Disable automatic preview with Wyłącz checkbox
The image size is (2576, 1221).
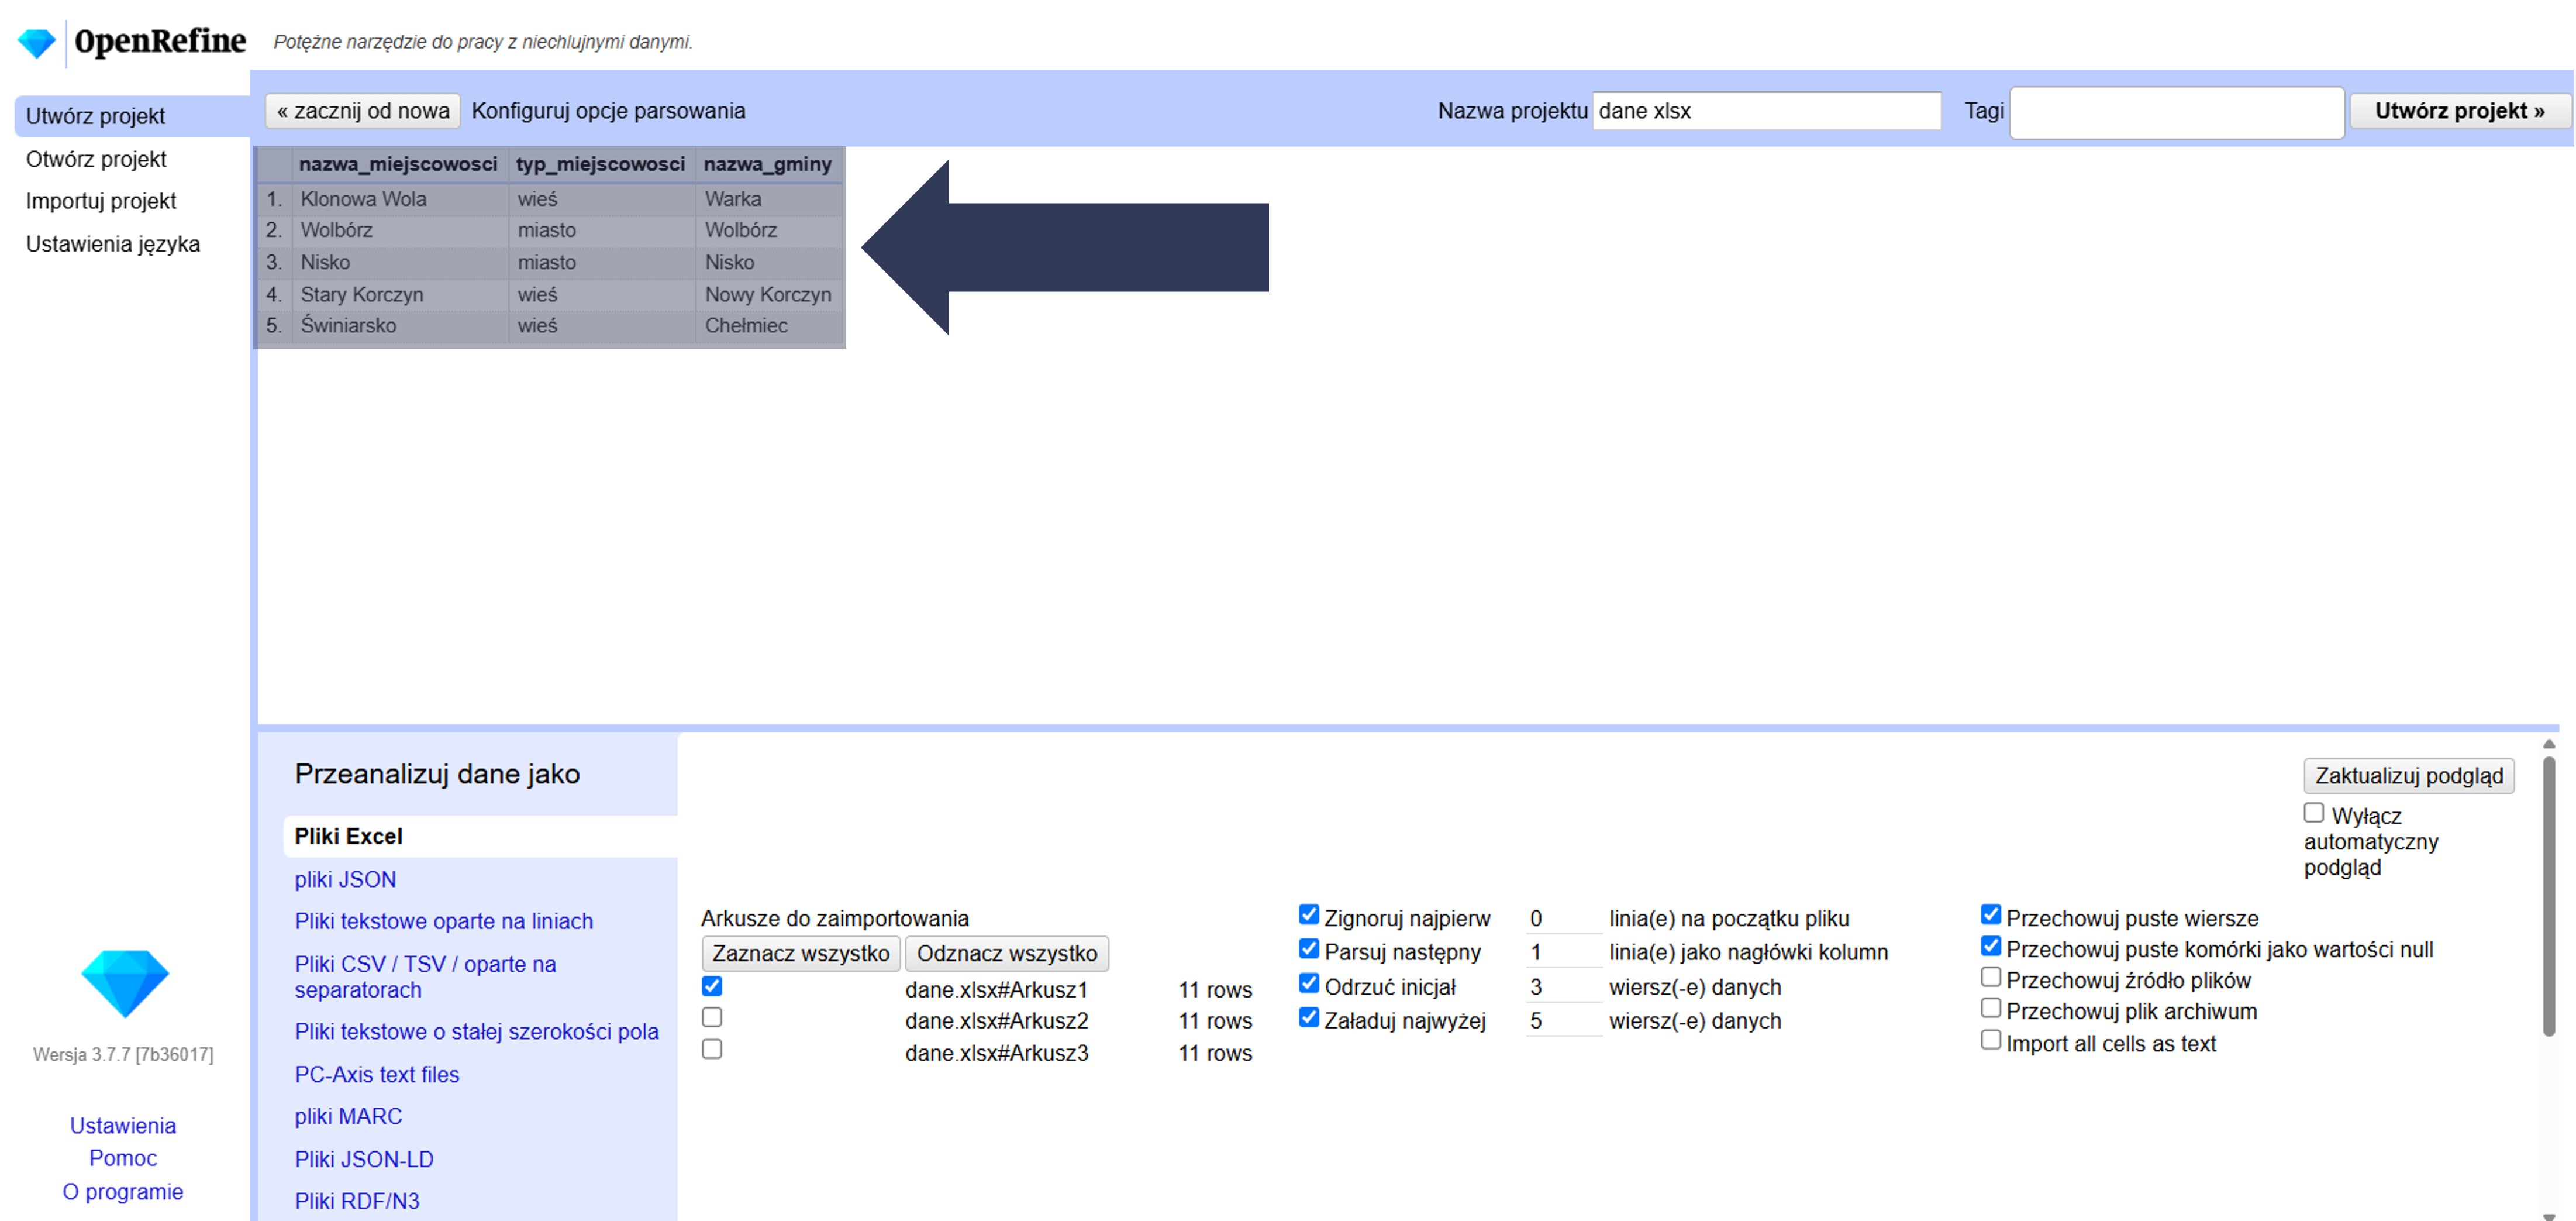point(2313,813)
